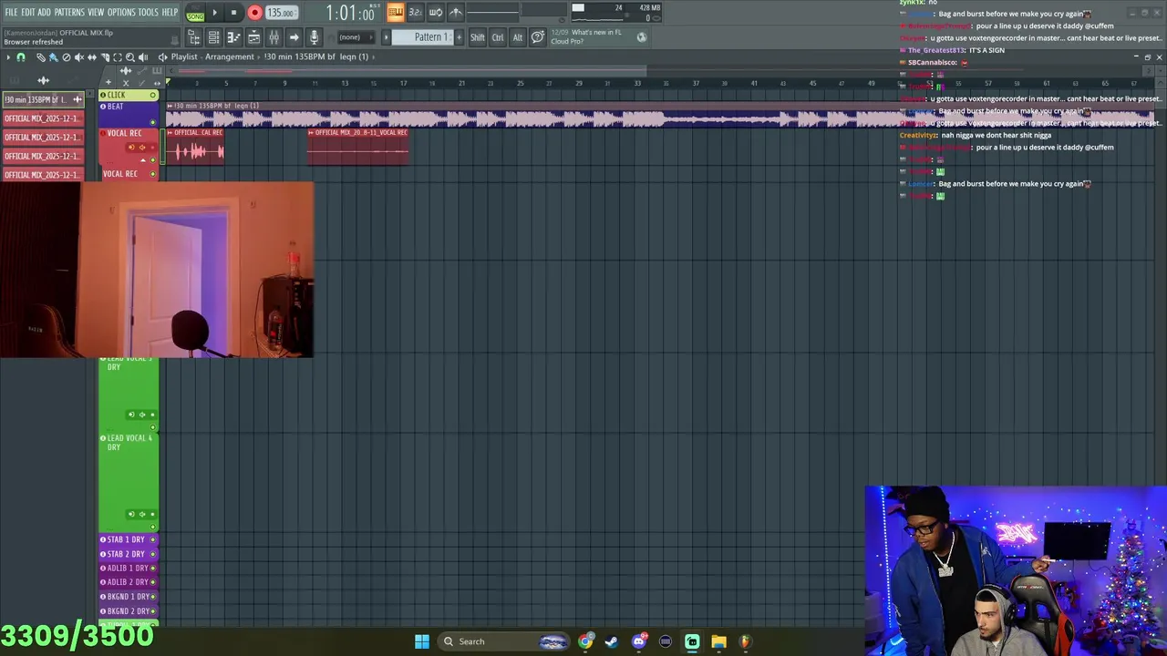1167x656 pixels.
Task: Toggle loop recording icon
Action: point(436,12)
